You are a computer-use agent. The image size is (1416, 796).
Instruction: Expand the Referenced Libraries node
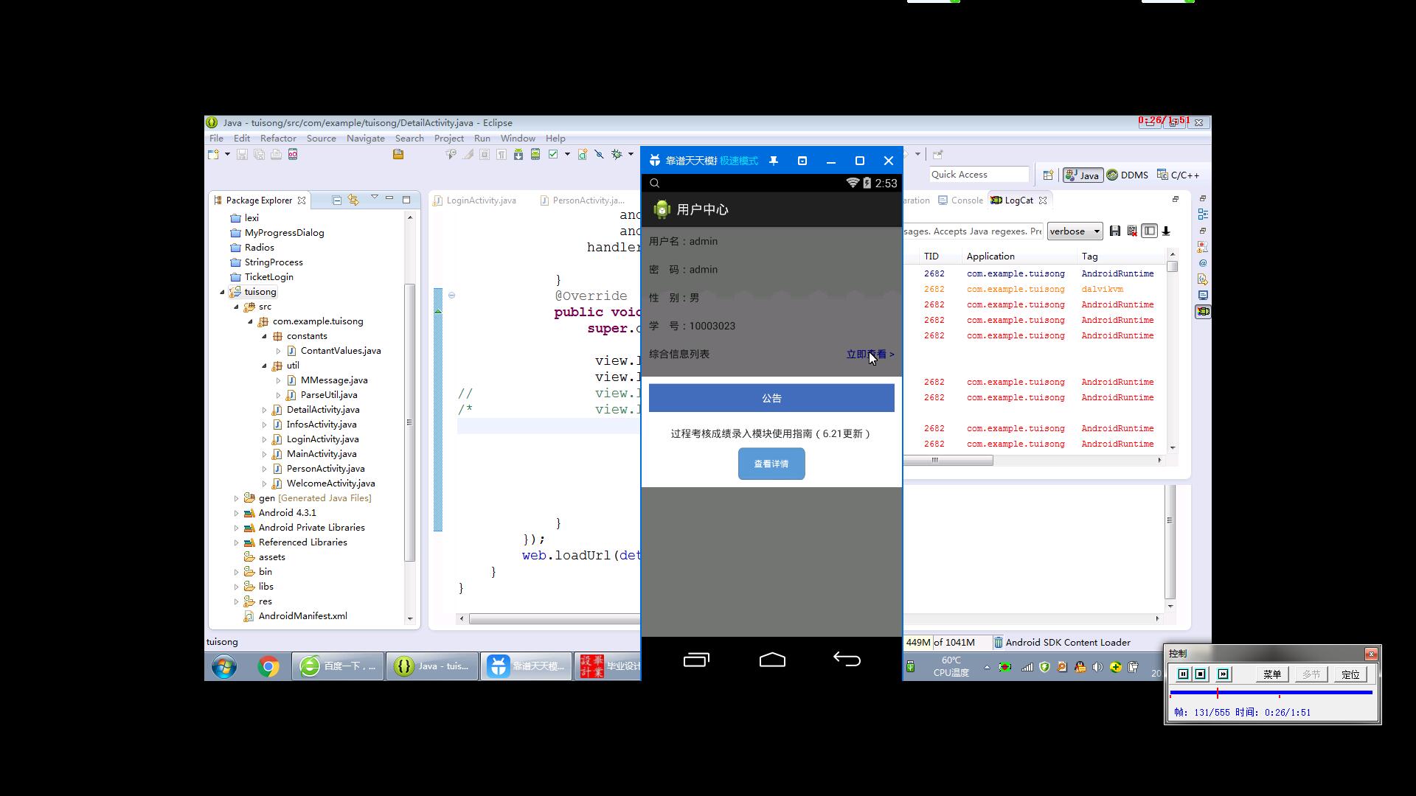click(x=236, y=542)
